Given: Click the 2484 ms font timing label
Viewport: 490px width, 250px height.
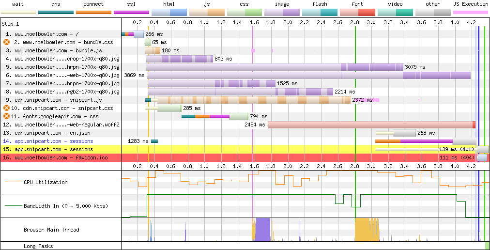Looking at the screenshot, I should pos(255,125).
